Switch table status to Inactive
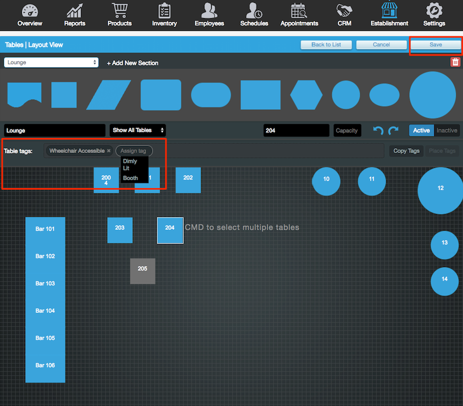 [x=446, y=131]
